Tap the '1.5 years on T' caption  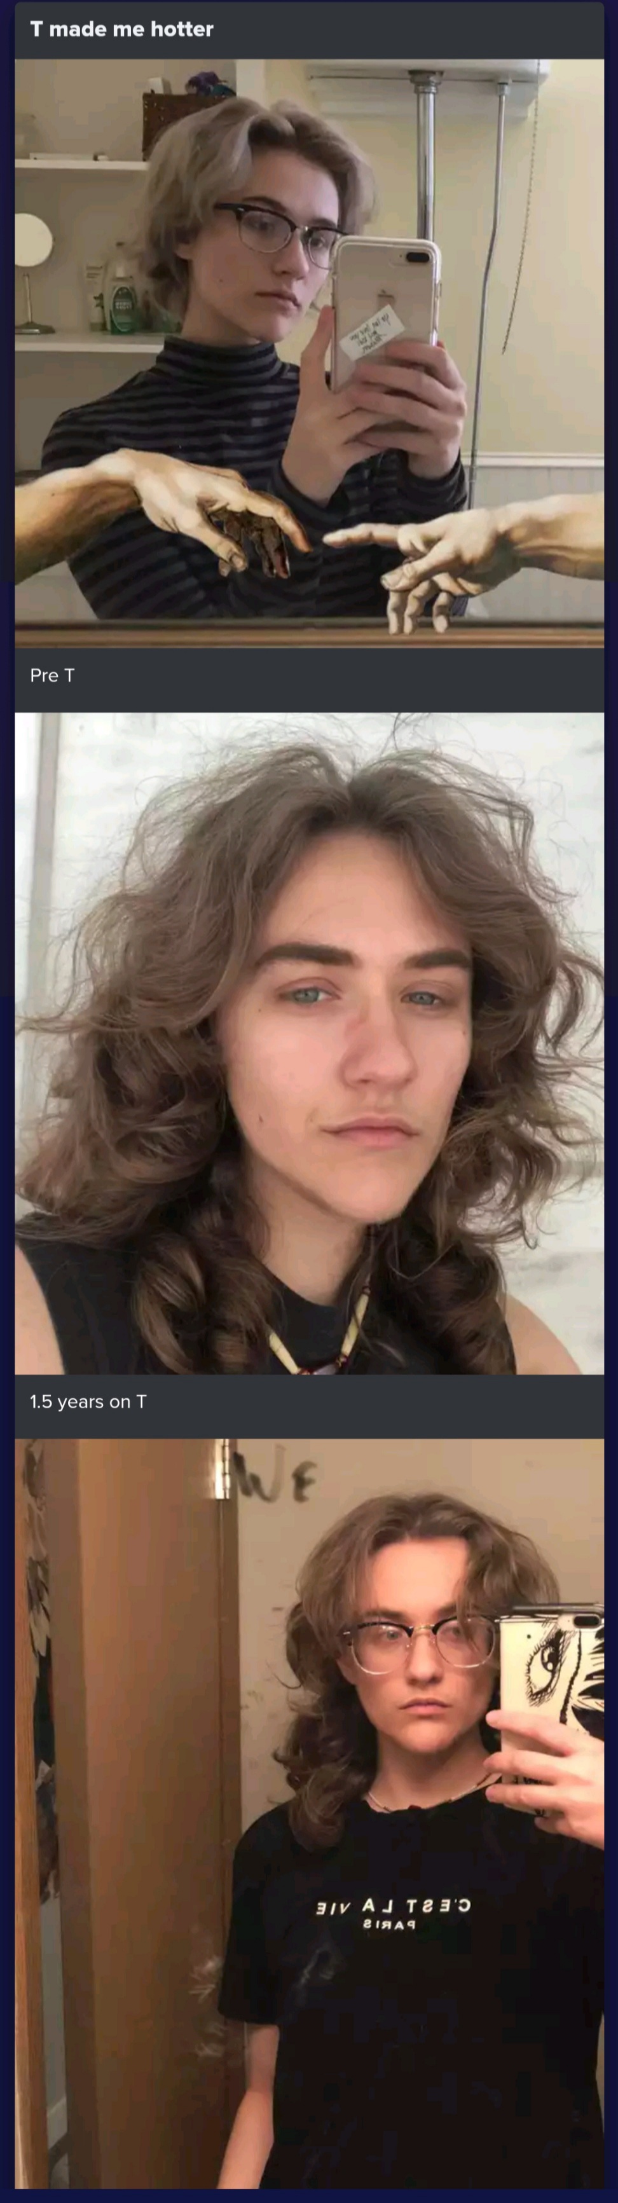[x=88, y=1402]
